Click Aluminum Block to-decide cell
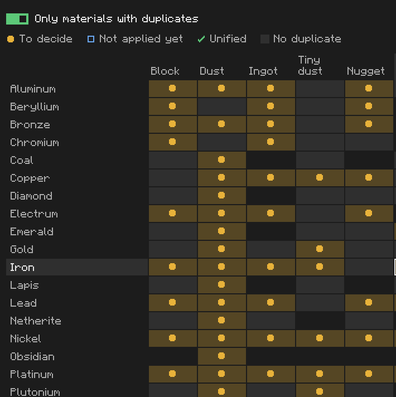This screenshot has width=396, height=397. pyautogui.click(x=173, y=88)
